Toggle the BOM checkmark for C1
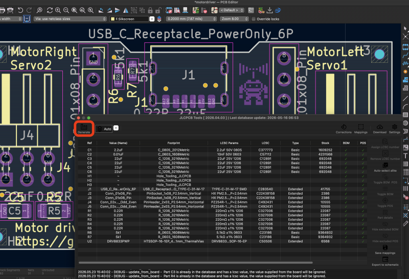Viewport: 409px width, 279px height. [346, 150]
